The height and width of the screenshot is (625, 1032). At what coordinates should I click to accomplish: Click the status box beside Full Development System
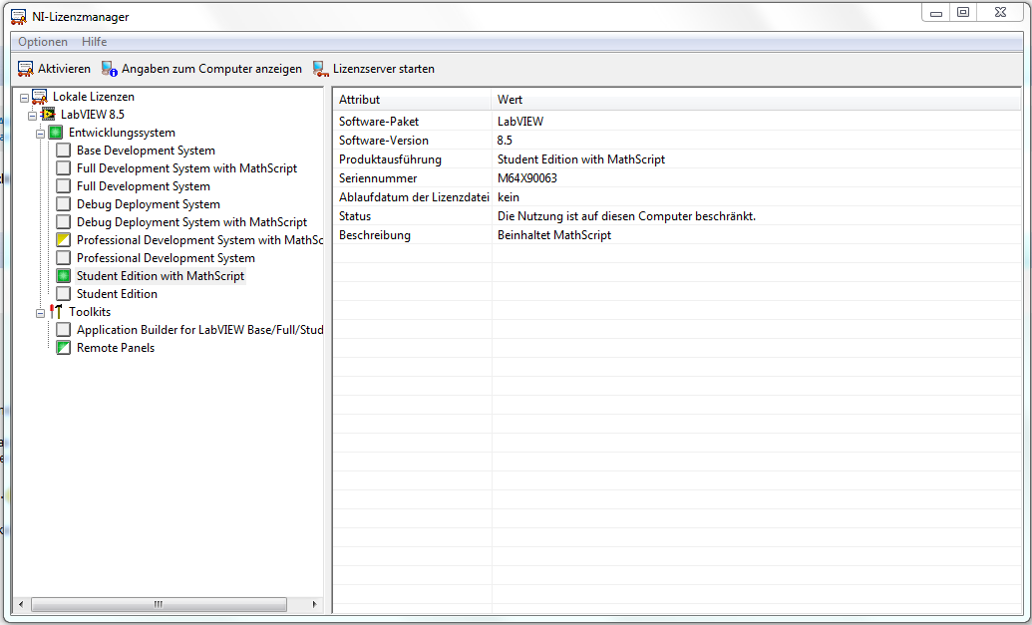coord(63,186)
